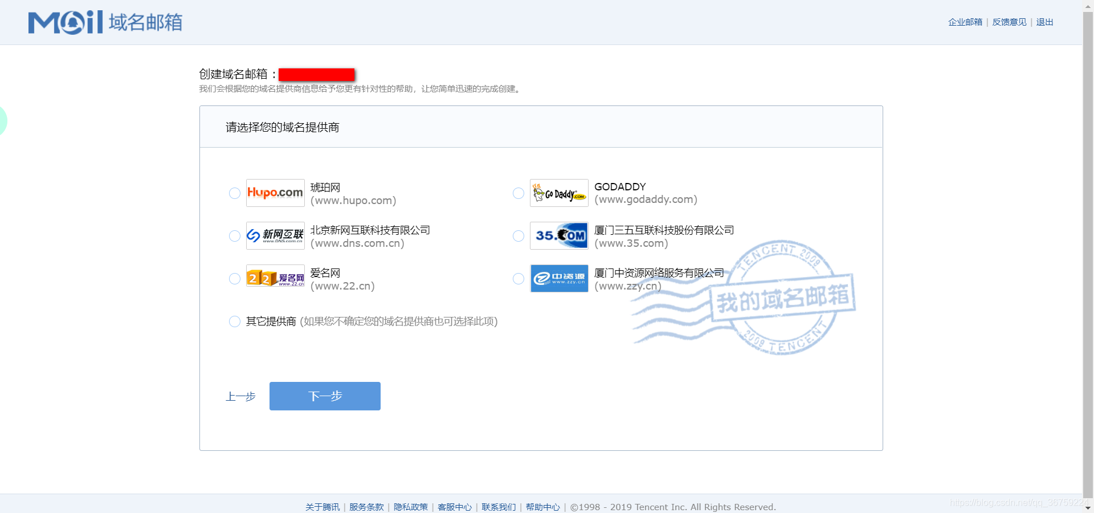Click the 下一步 button
1094x513 pixels.
(325, 396)
